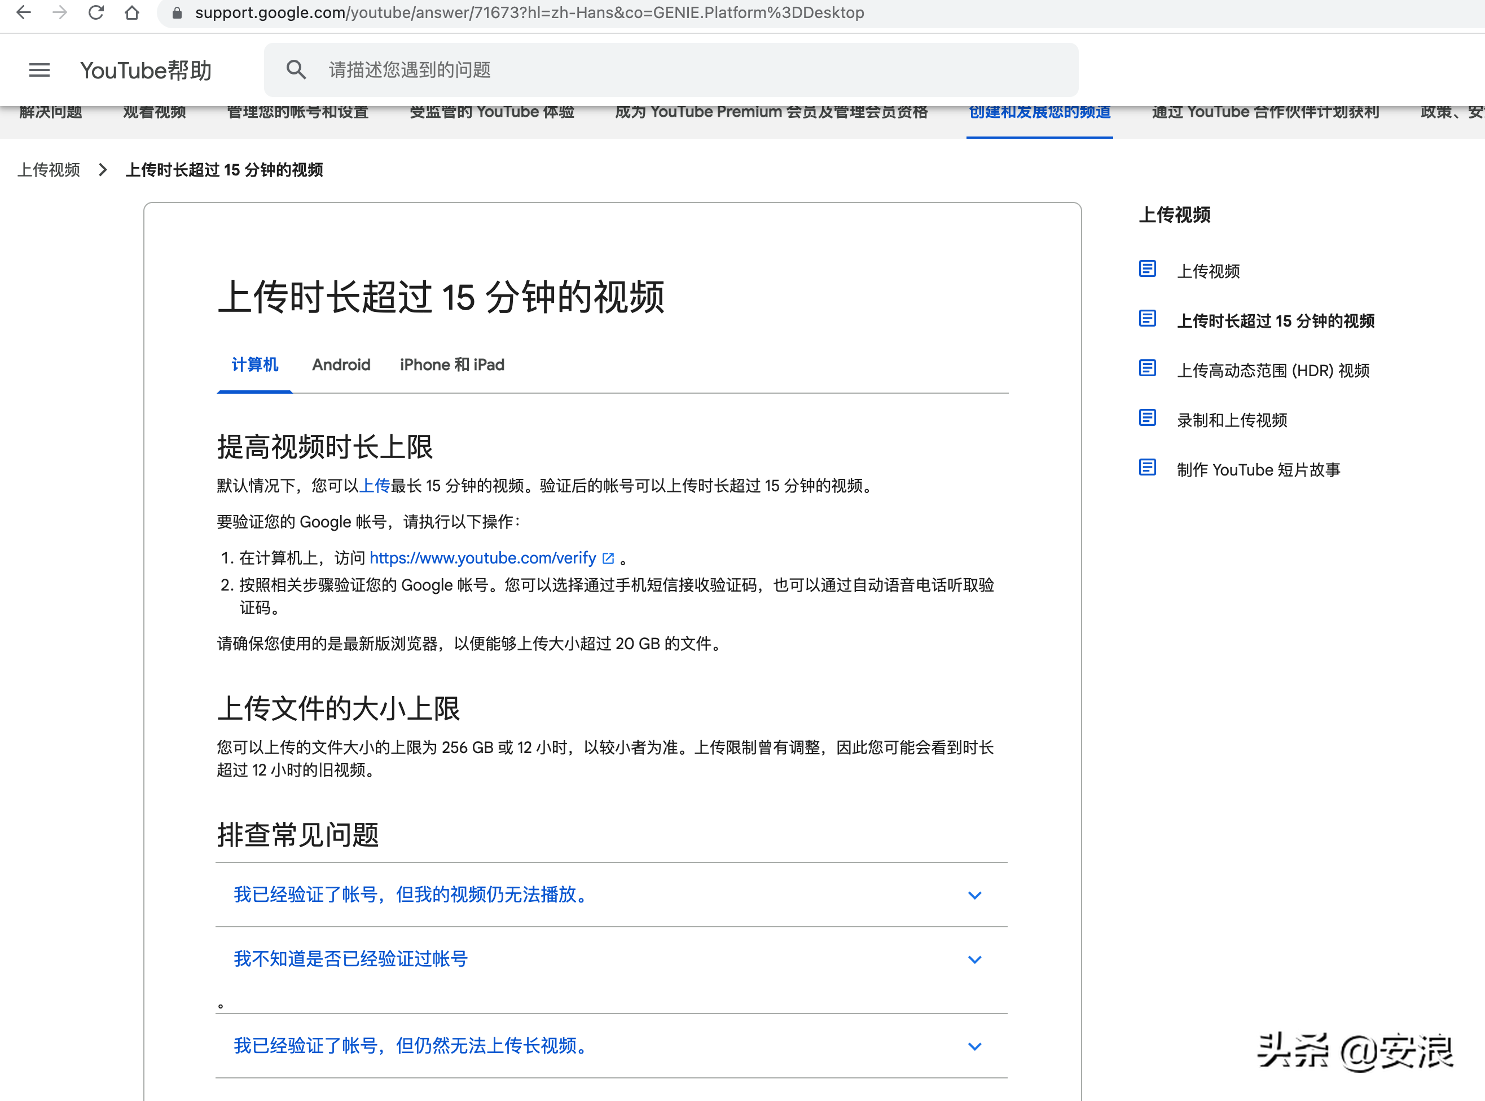Click article icon beside 录制和上传视频

tap(1147, 418)
